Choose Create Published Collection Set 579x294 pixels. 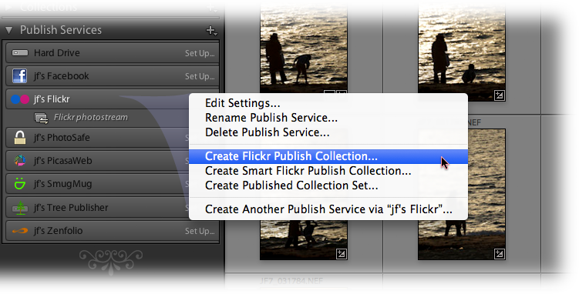[328, 185]
